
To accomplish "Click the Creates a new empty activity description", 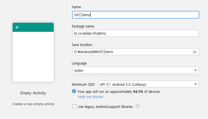I will [33, 104].
